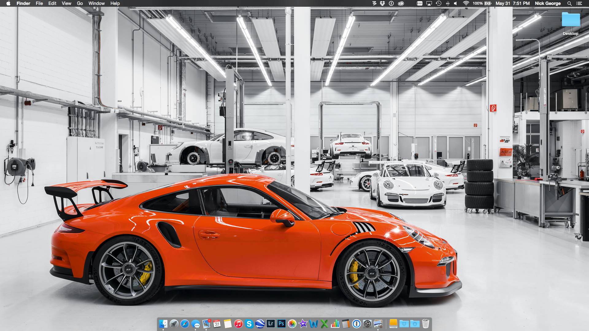Viewport: 589px width, 331px height.
Task: Open battery status showing 100%
Action: (482, 3)
